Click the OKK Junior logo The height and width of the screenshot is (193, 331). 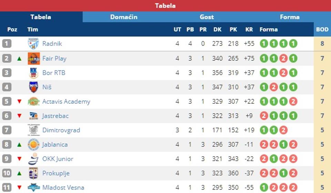33,159
